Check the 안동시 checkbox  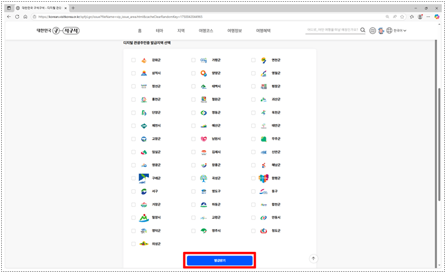click(x=253, y=218)
